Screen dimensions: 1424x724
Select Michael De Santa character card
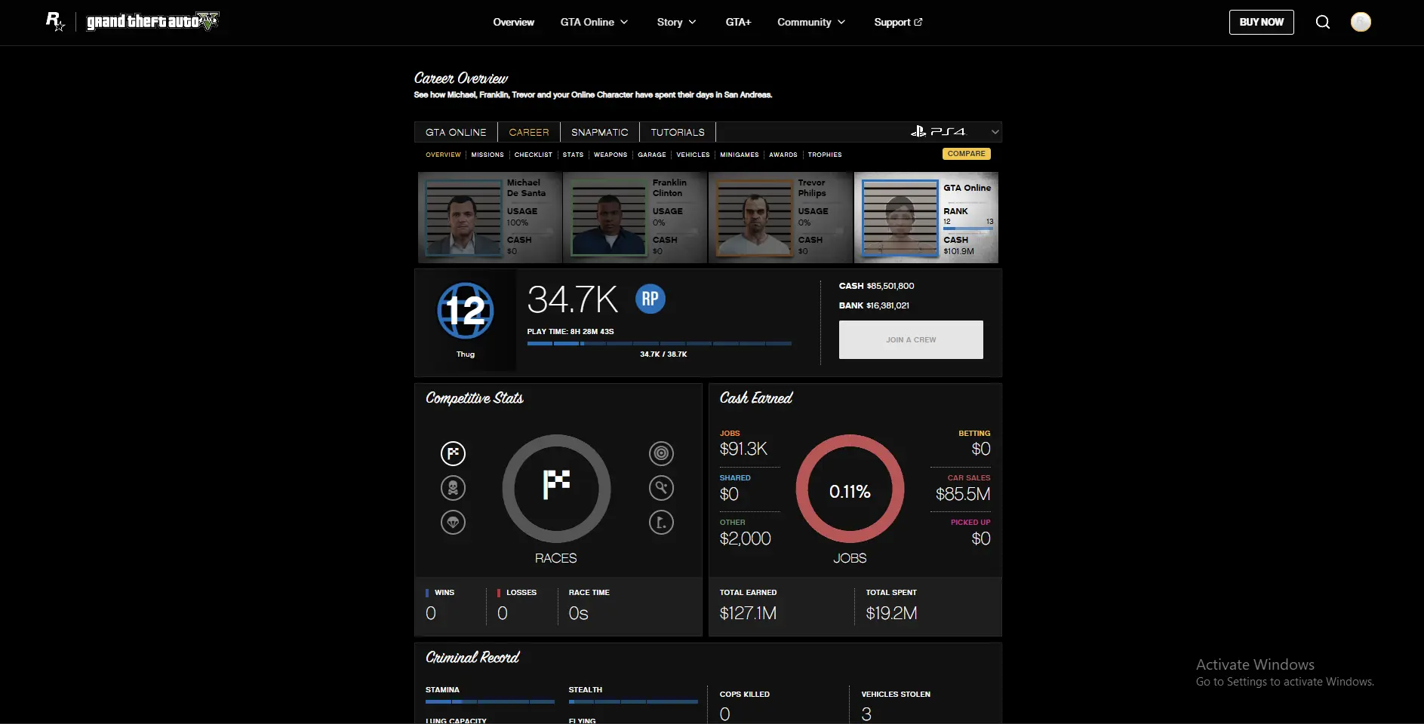490,217
